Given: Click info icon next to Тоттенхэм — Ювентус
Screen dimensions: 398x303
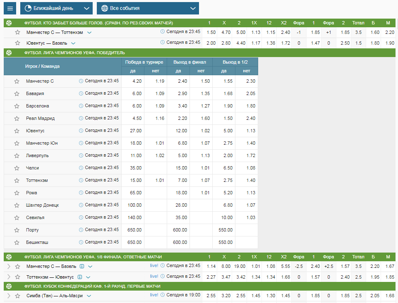Looking at the screenshot, I should pos(79,277).
